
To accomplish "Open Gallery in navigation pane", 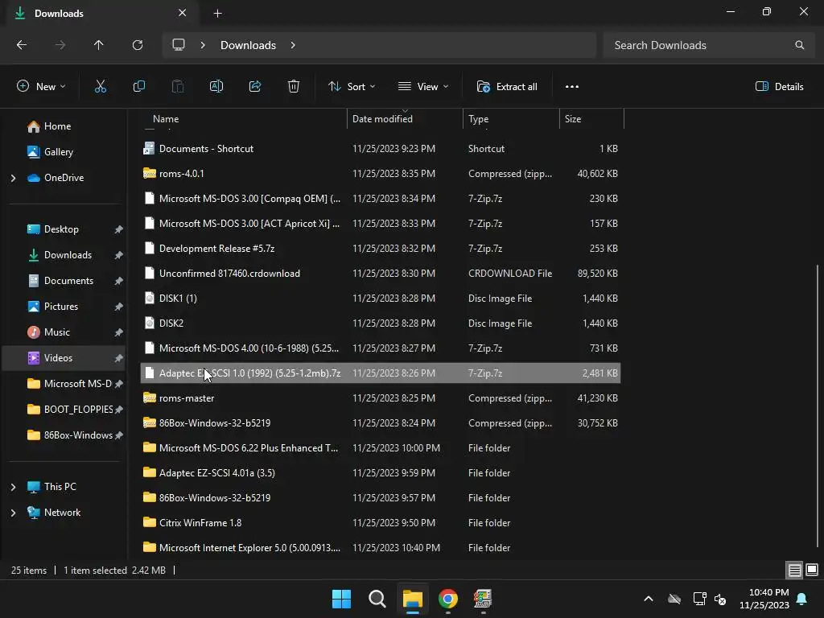I will (x=58, y=152).
